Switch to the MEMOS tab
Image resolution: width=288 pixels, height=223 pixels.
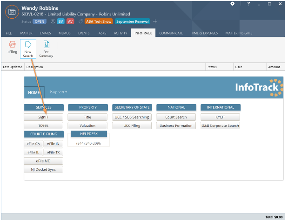tap(65, 33)
